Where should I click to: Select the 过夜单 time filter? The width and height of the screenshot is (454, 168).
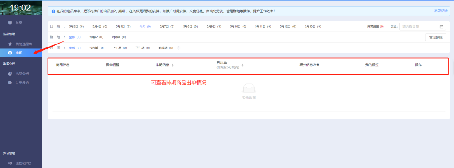(x=96, y=48)
